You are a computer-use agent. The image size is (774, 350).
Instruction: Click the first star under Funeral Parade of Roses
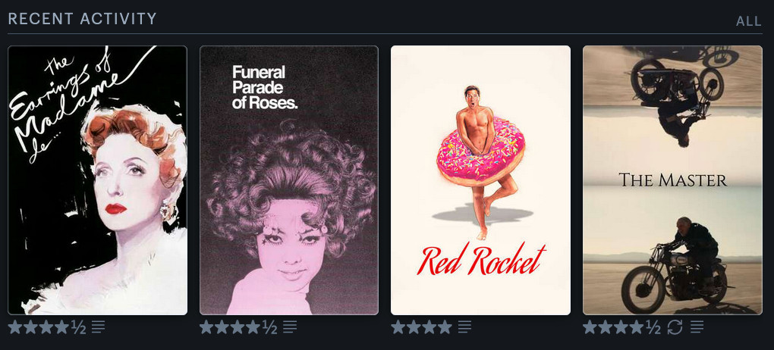click(207, 327)
